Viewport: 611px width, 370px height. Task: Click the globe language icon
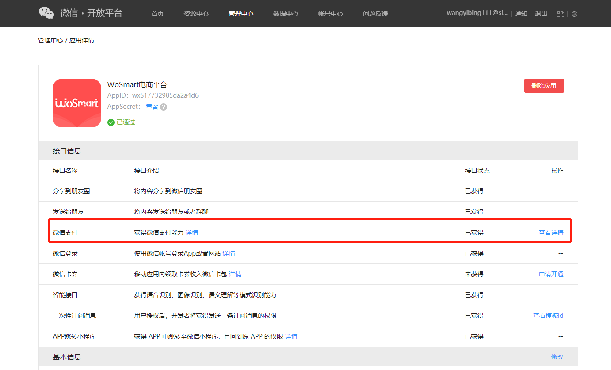pyautogui.click(x=574, y=14)
